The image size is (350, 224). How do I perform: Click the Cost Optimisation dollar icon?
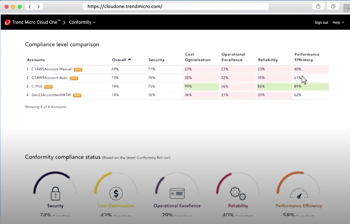[x=116, y=193]
